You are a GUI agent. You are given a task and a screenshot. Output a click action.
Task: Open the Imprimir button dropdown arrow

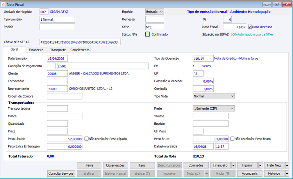tap(260, 165)
